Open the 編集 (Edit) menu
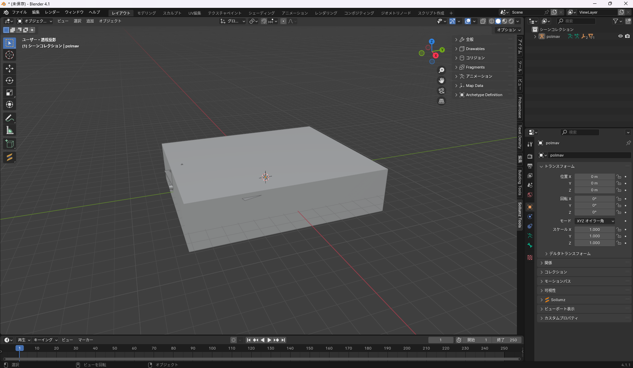Screen dimensions: 633x368 [36, 12]
